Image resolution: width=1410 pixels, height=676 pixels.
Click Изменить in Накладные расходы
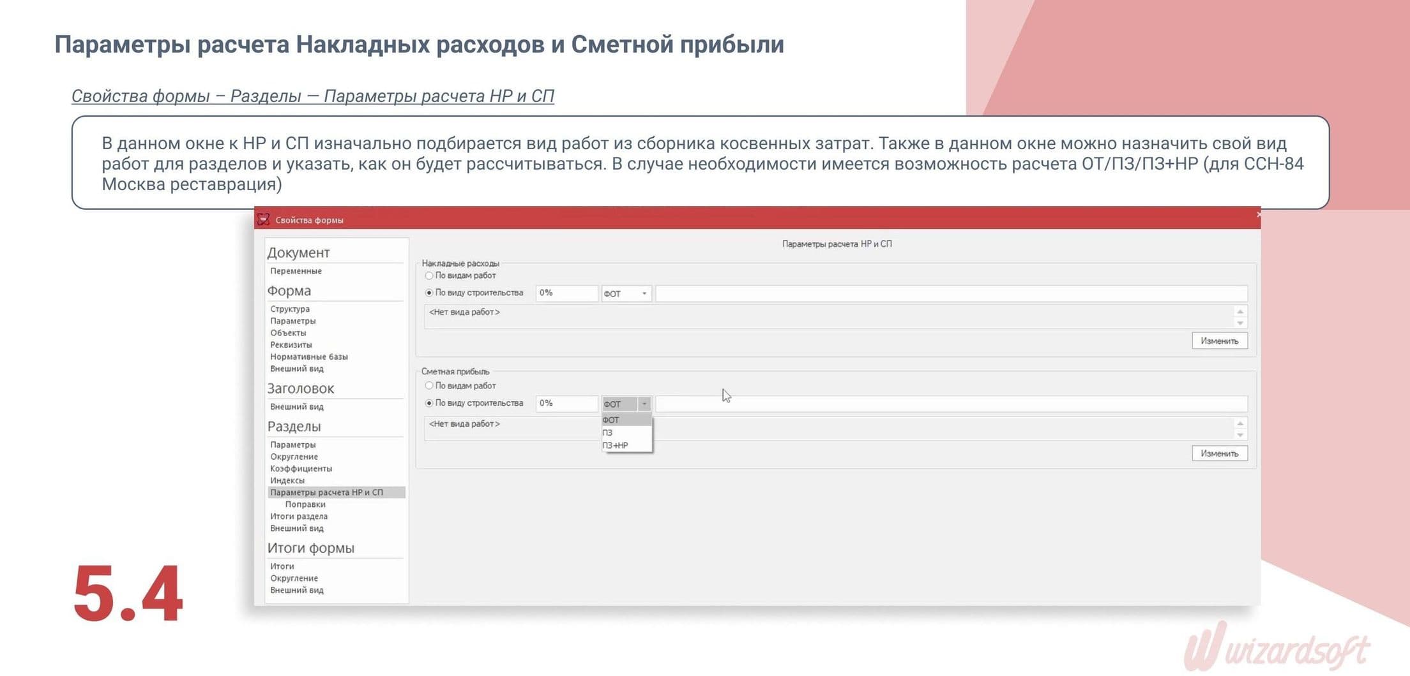(1219, 341)
